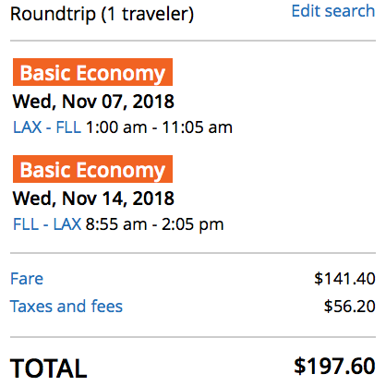Select the 1:00 am departure time
The image size is (386, 386).
coord(116,127)
